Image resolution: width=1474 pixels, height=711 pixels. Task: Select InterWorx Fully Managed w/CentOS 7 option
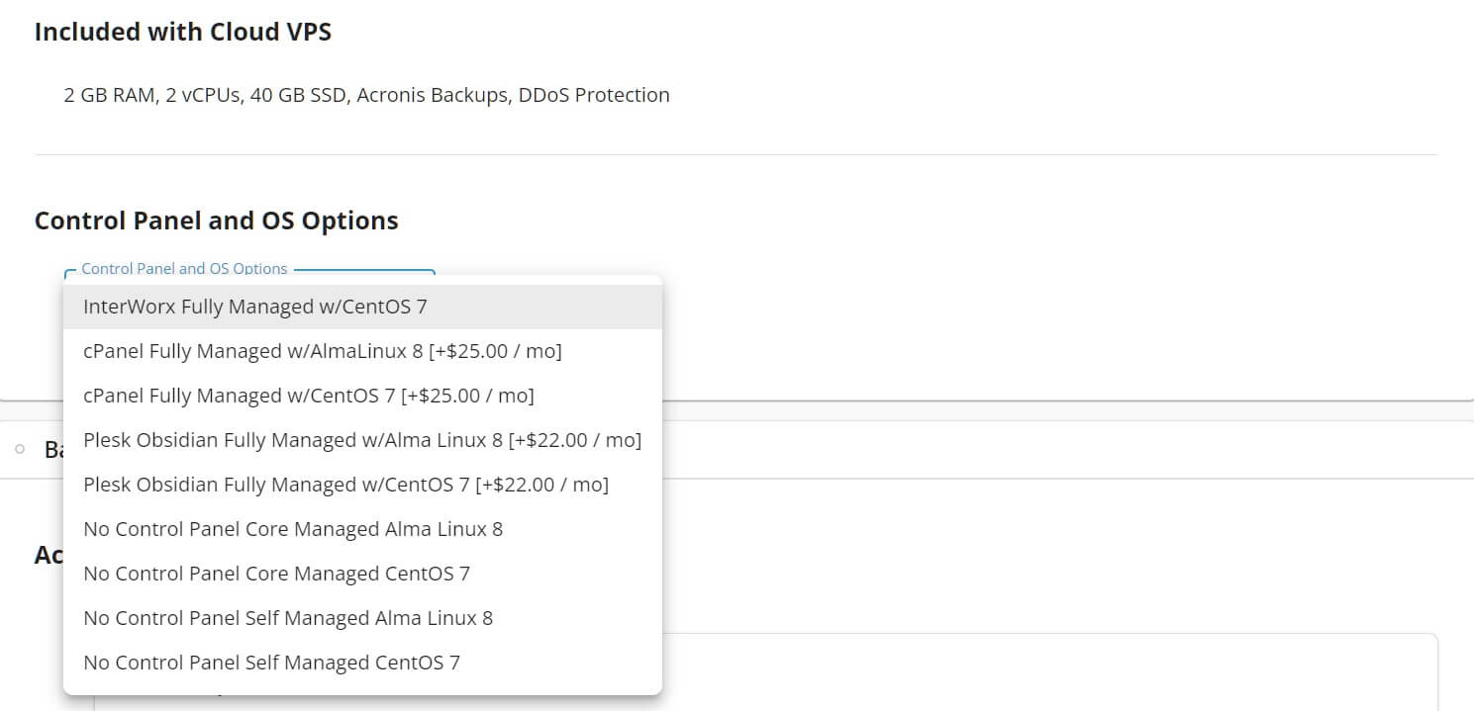[x=255, y=307]
